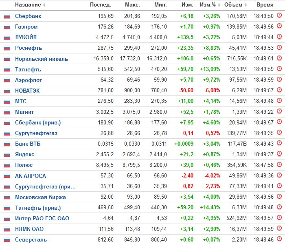Image resolution: width=285 pixels, height=246 pixels.
Task: Click the Изм. column header
Action: point(187,5)
